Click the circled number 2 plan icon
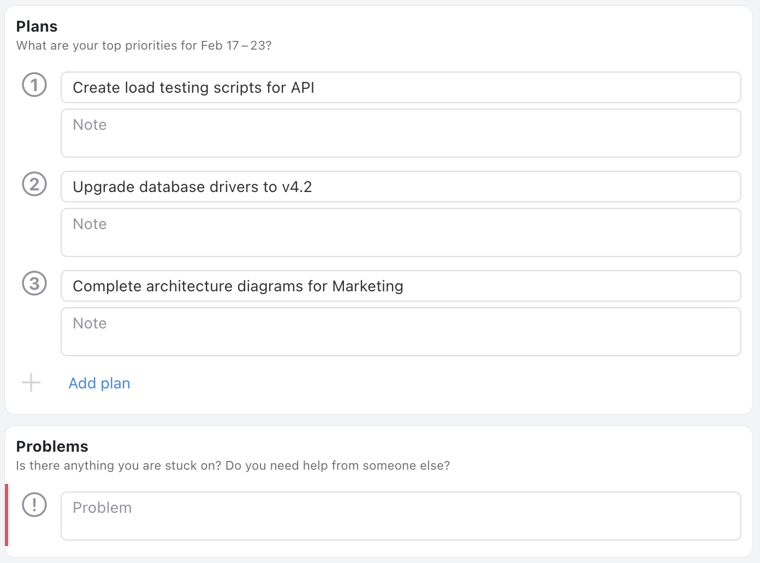This screenshot has height=563, width=760. 34,184
